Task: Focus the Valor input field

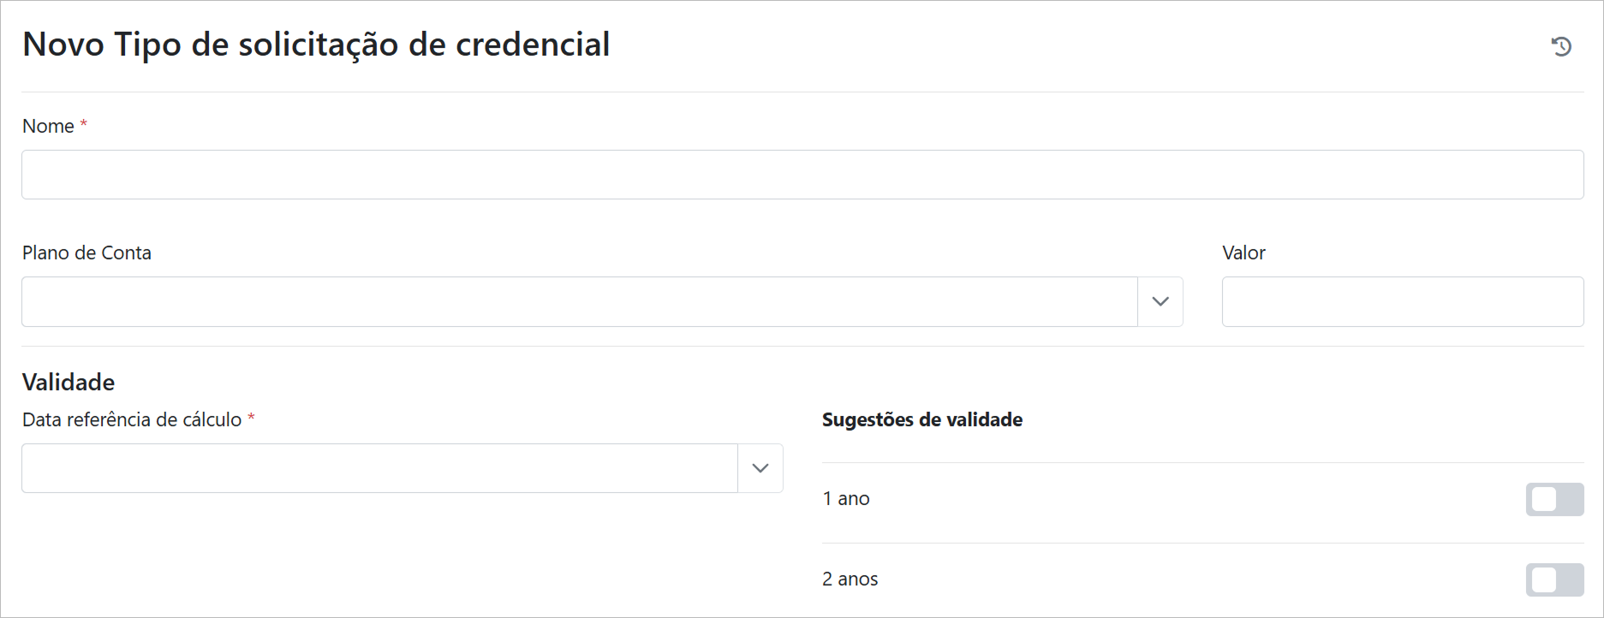Action: (1402, 301)
